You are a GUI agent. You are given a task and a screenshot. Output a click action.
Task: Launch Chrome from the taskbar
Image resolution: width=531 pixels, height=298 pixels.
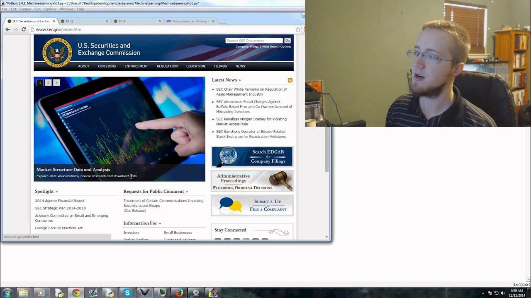(x=76, y=293)
